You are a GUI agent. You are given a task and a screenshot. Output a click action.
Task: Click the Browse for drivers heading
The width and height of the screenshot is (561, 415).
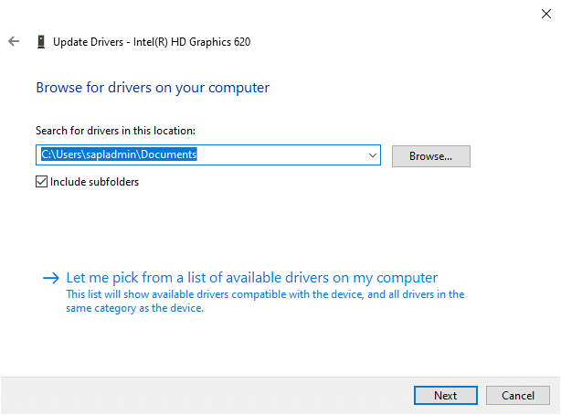[x=153, y=88]
